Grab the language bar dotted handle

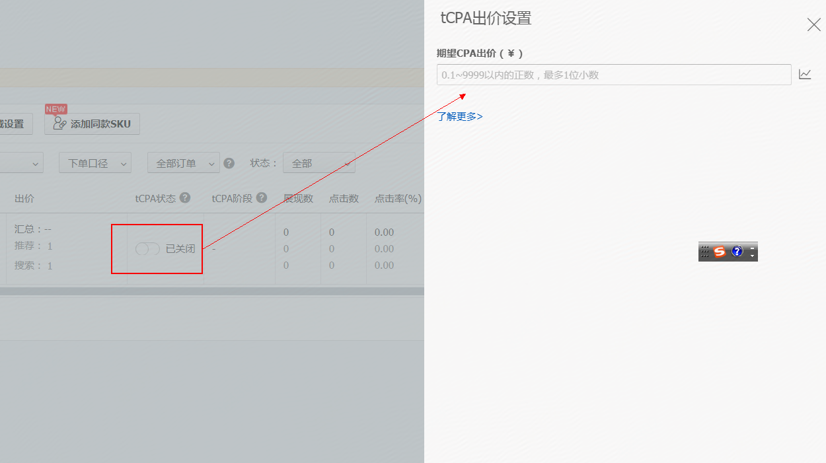[704, 252]
